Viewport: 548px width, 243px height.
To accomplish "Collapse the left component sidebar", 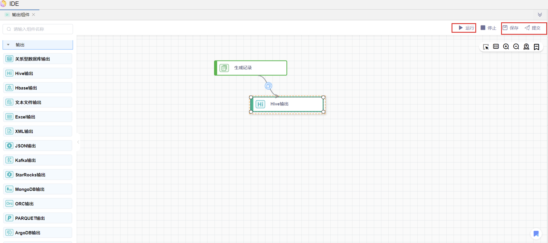I will pos(78,142).
